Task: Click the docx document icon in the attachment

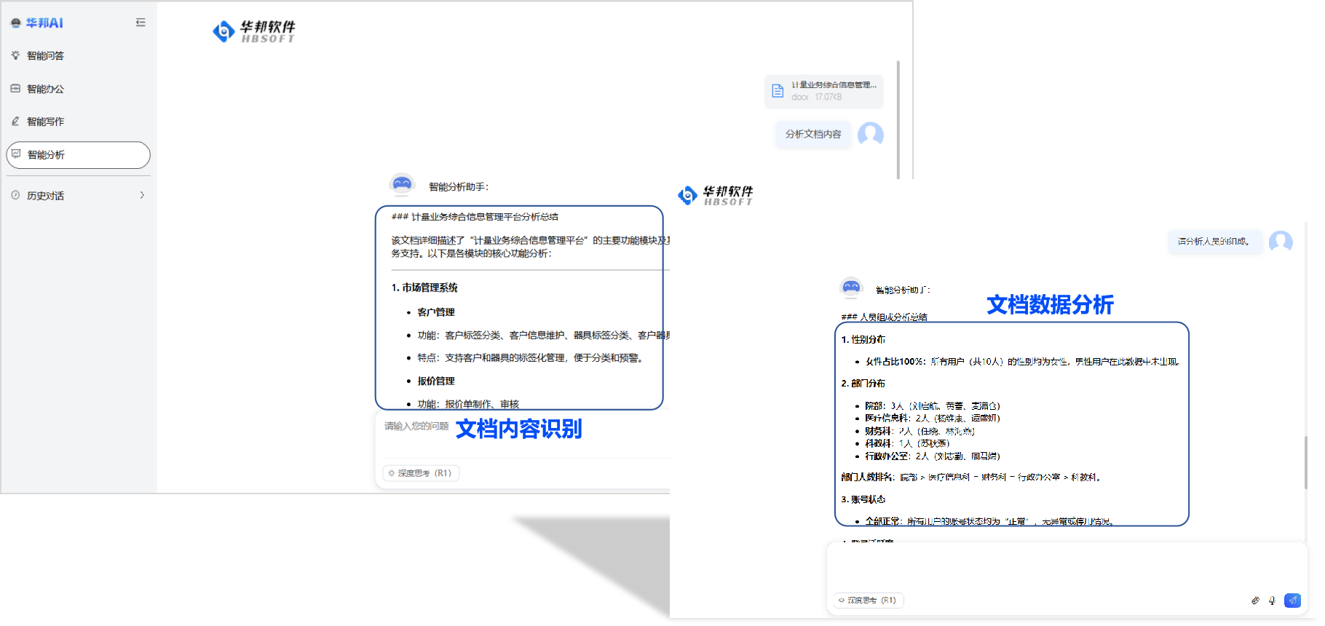Action: pyautogui.click(x=778, y=91)
